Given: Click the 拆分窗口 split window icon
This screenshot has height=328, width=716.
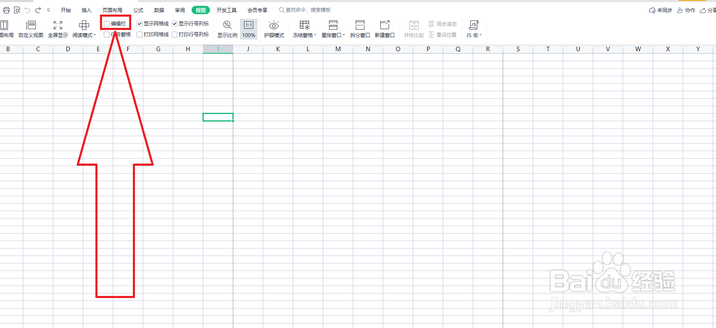Looking at the screenshot, I should coord(360,25).
